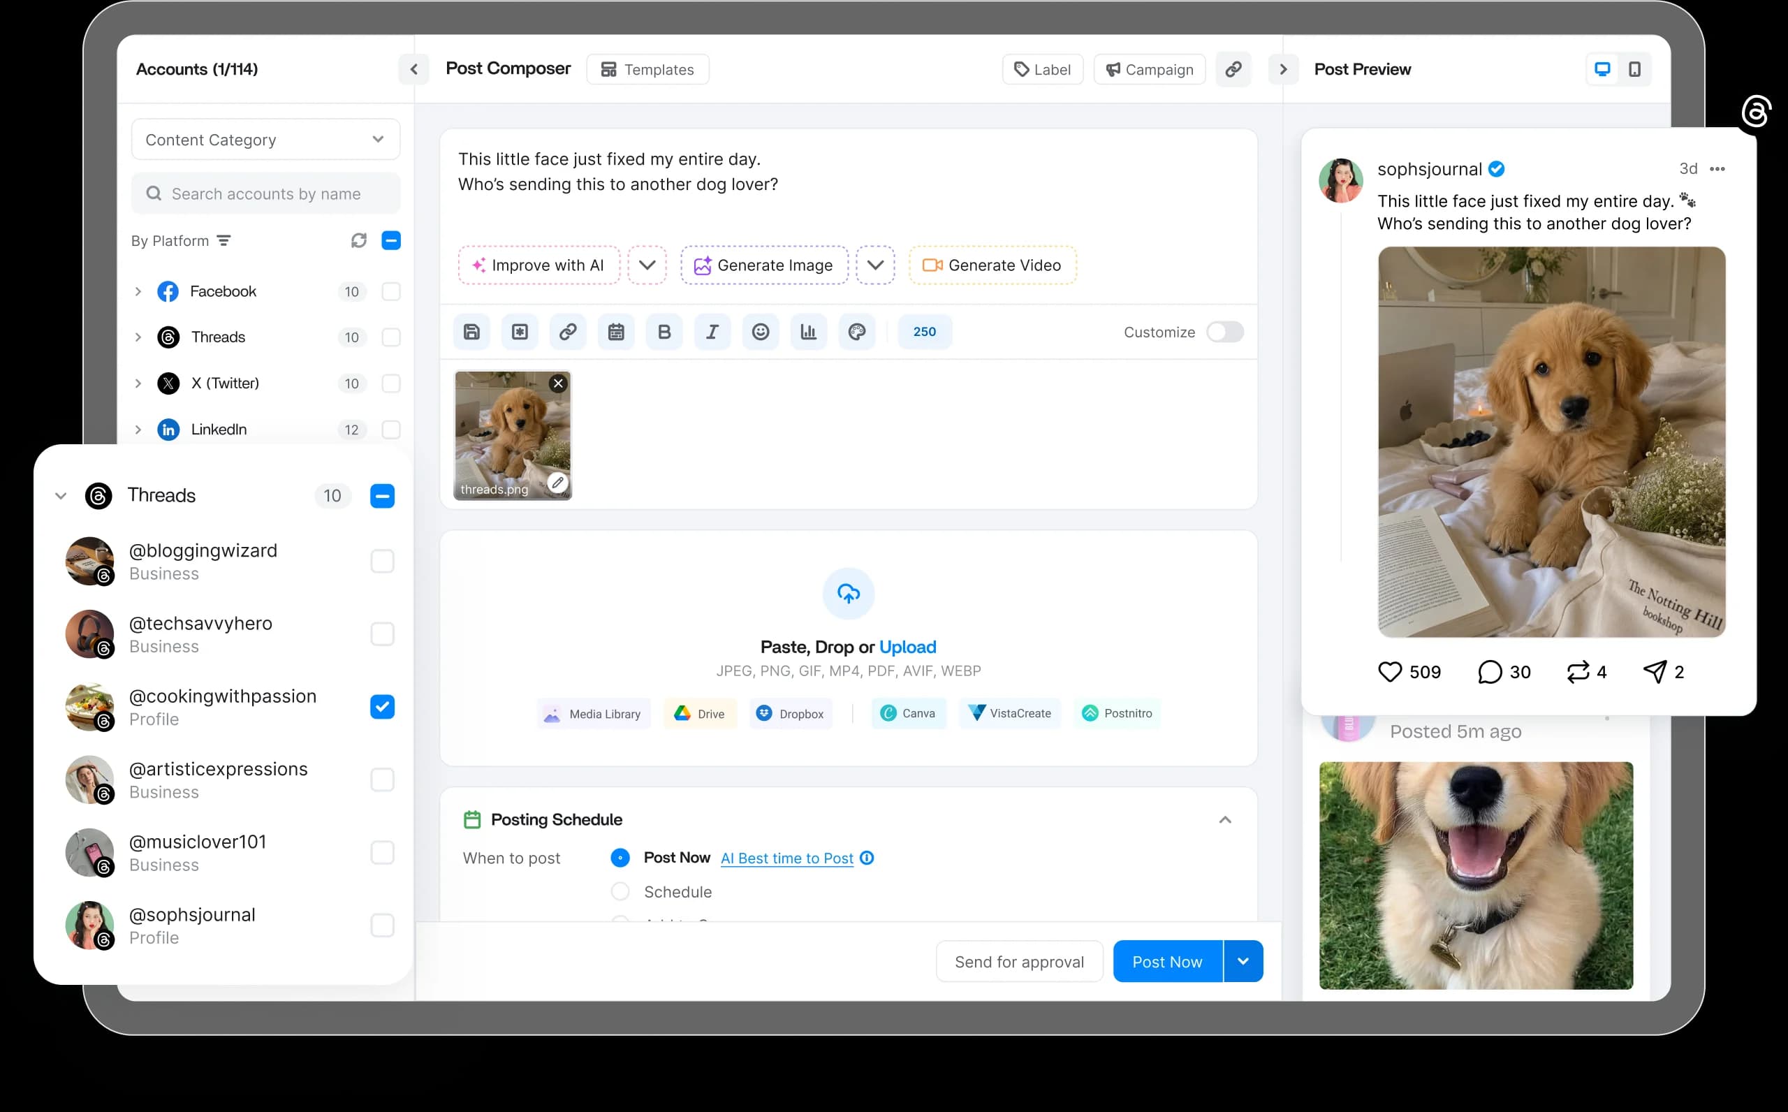The width and height of the screenshot is (1788, 1112).
Task: Open the Post Now dropdown arrow
Action: click(x=1243, y=961)
